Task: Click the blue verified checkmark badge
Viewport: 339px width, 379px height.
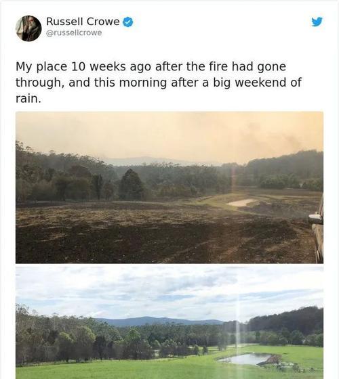Action: click(x=128, y=22)
